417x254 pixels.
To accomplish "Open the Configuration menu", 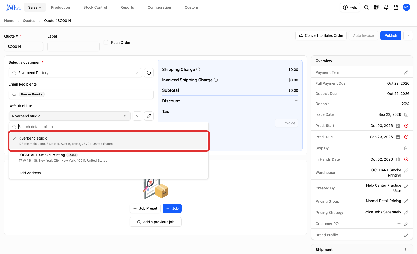I will [161, 7].
